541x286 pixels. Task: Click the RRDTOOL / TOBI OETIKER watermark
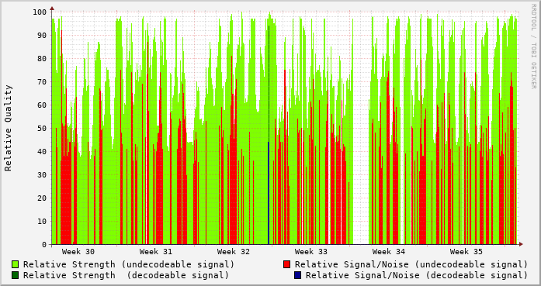pyautogui.click(x=533, y=47)
